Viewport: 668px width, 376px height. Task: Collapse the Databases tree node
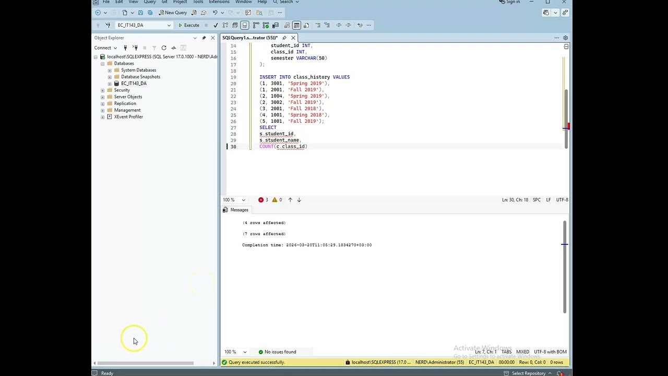pos(103,64)
